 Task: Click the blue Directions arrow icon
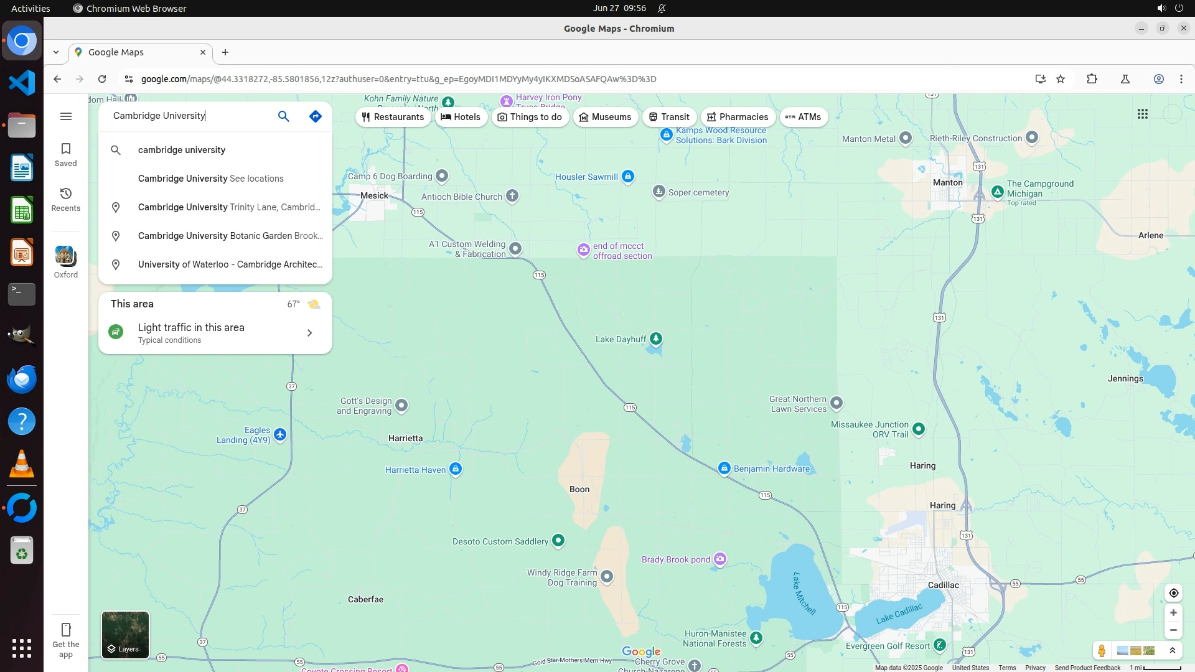click(x=316, y=116)
